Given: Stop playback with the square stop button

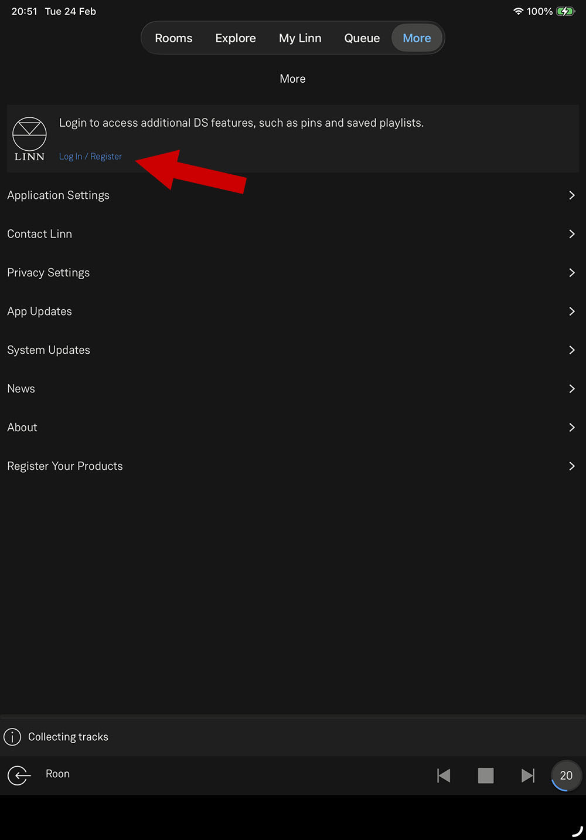Looking at the screenshot, I should point(485,775).
